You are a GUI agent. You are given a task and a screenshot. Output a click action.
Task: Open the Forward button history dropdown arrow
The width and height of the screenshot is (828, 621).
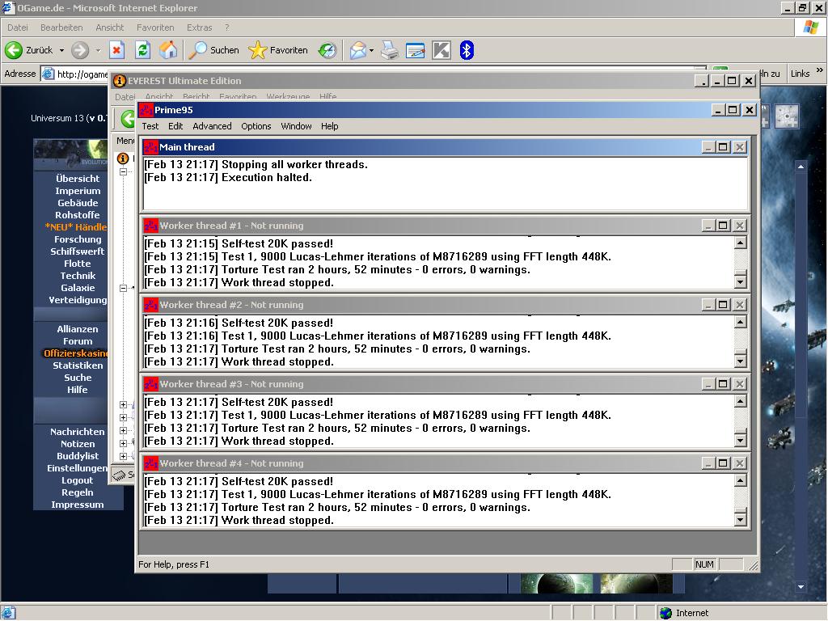coord(98,51)
